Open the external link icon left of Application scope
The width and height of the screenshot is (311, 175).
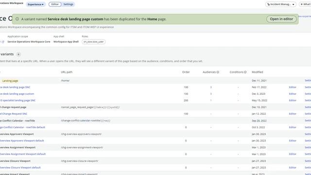pos(3,42)
